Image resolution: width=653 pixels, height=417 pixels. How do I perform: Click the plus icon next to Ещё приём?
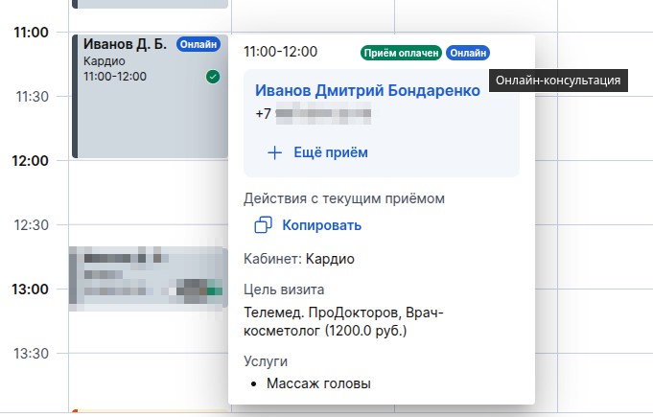[x=274, y=152]
